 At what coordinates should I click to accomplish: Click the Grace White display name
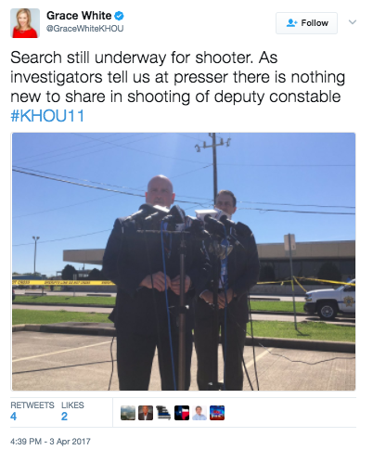click(x=79, y=16)
